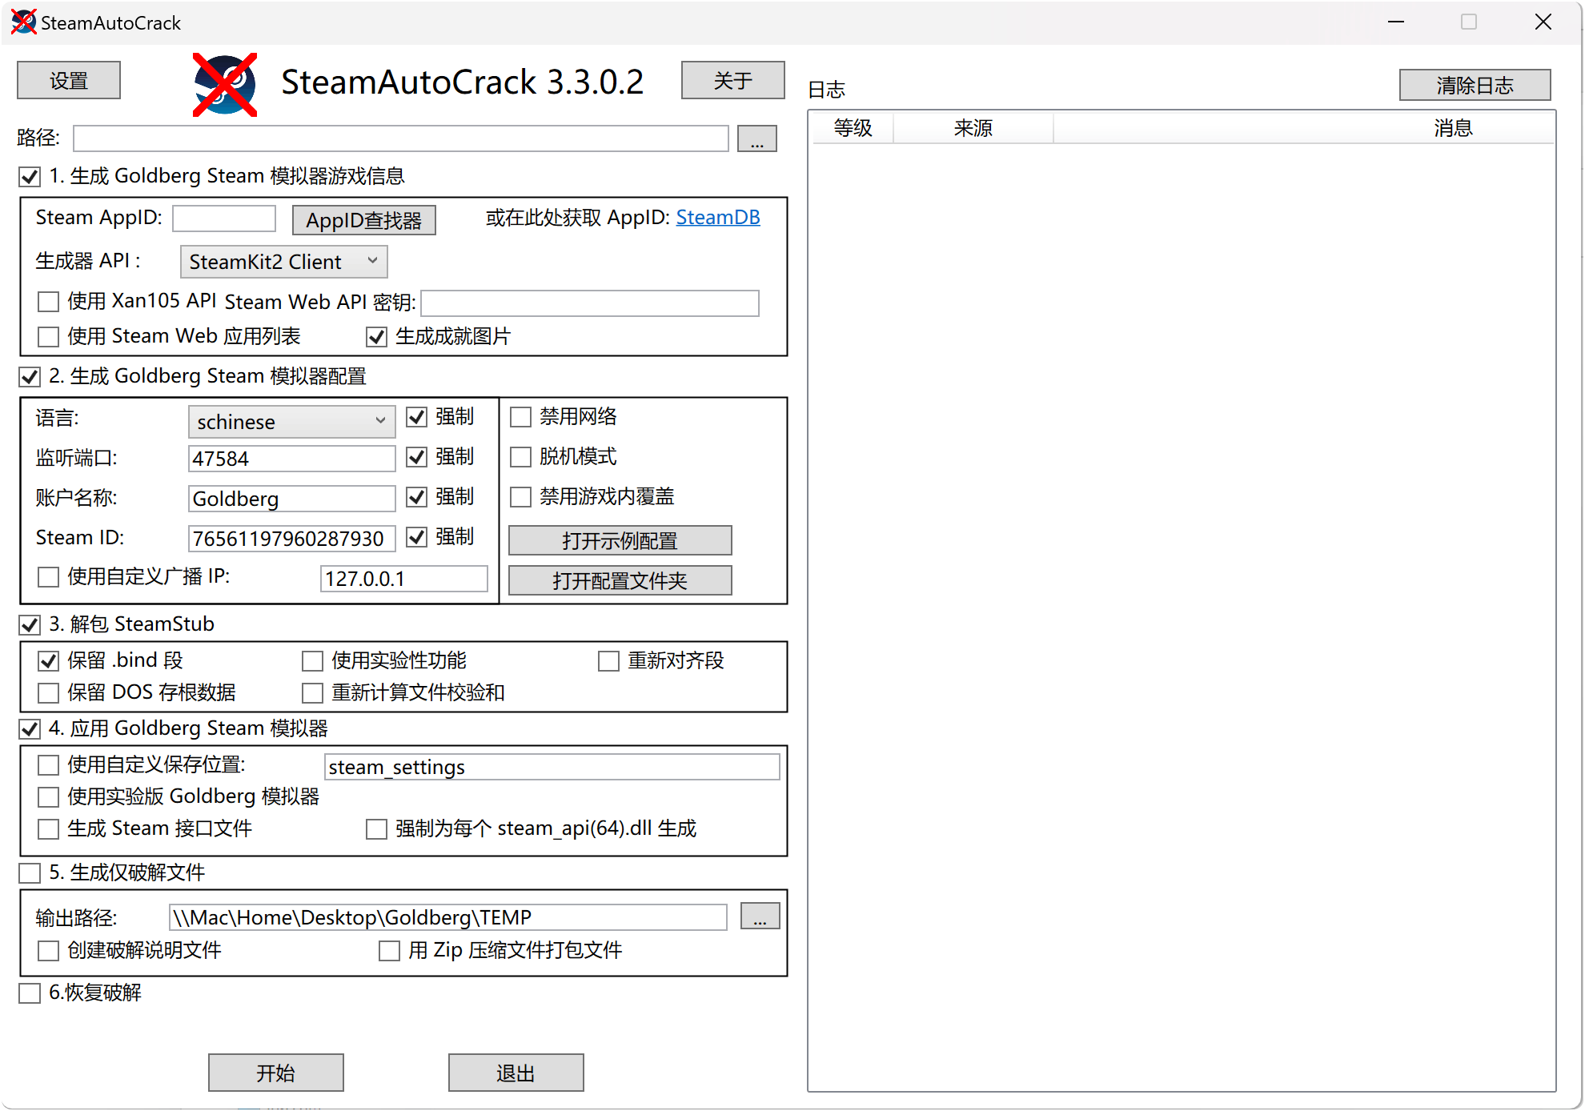Enable 重新计算文件校验和 checkbox
This screenshot has width=1585, height=1111.
click(x=313, y=693)
